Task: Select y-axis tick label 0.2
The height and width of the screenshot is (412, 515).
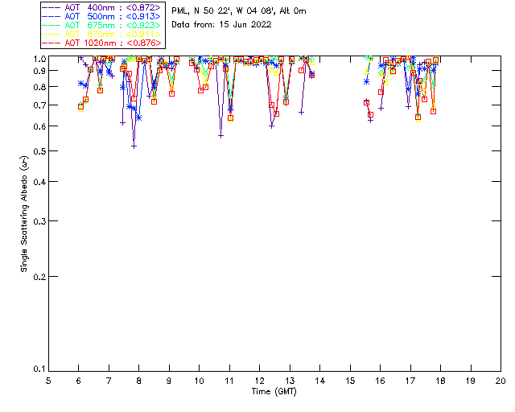Action: pyautogui.click(x=38, y=277)
